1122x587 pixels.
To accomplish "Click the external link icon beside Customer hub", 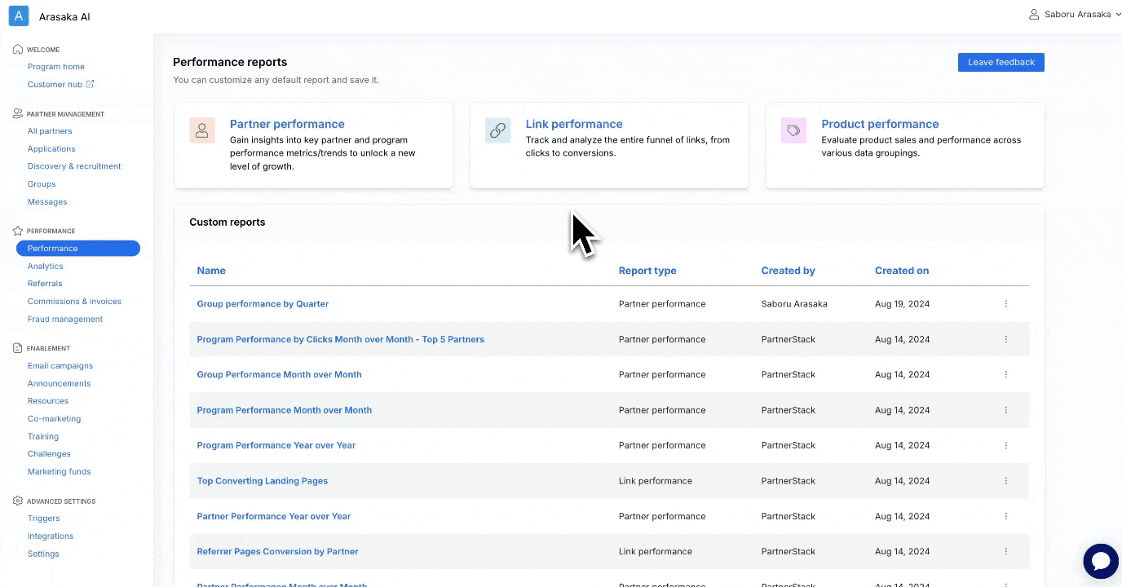I will click(x=91, y=84).
